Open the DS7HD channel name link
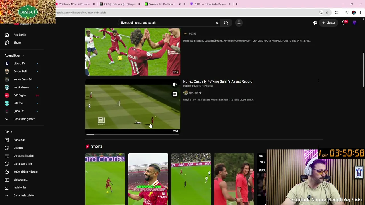 tap(193, 34)
